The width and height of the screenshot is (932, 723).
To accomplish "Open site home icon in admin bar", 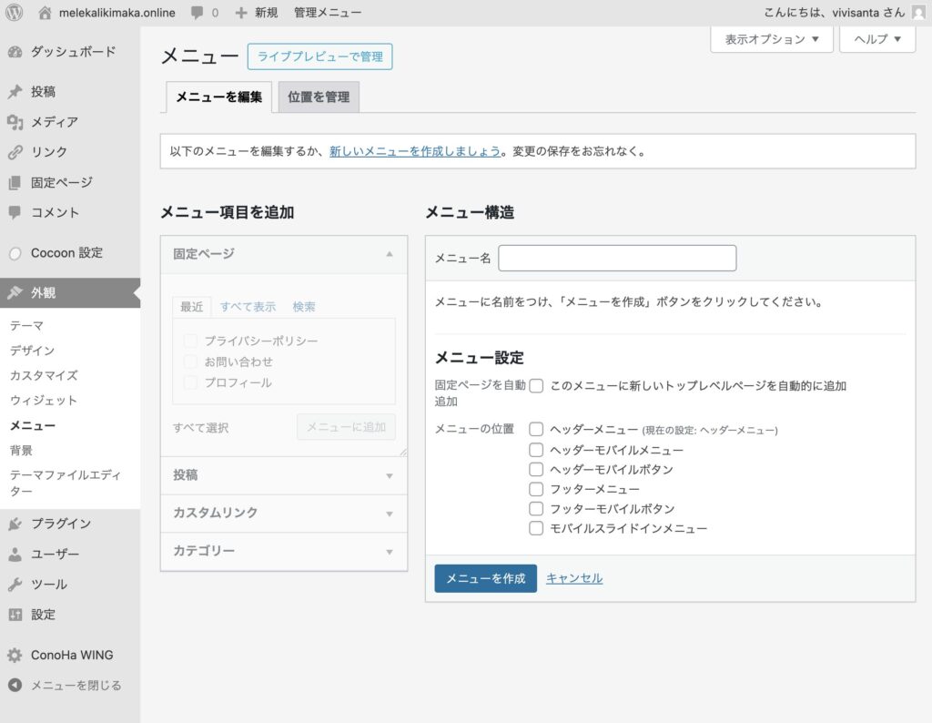I will point(46,13).
